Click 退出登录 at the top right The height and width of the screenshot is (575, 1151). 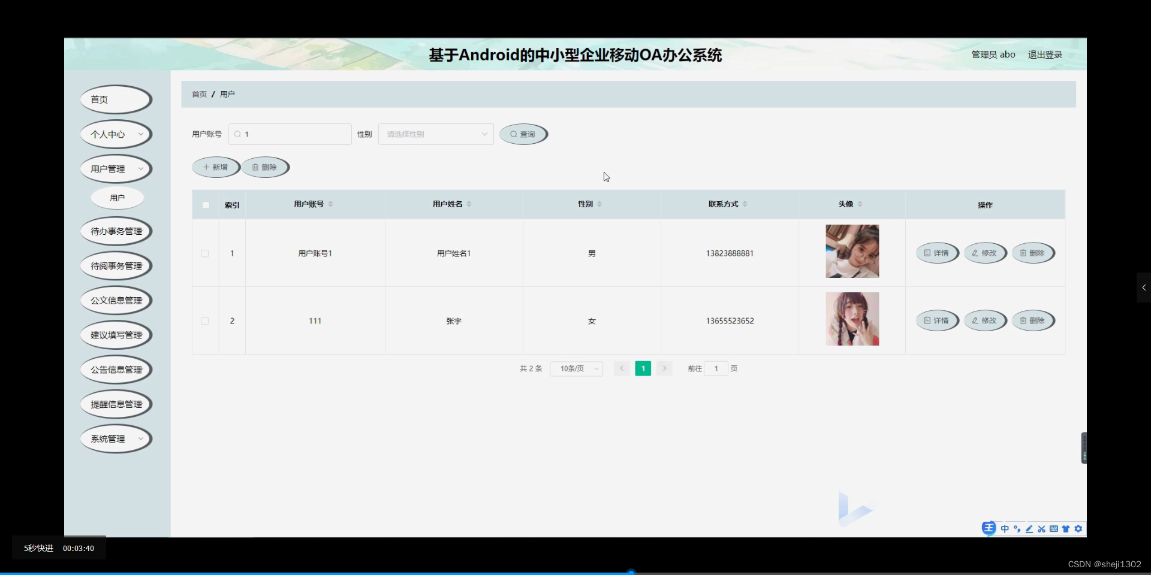click(1045, 54)
